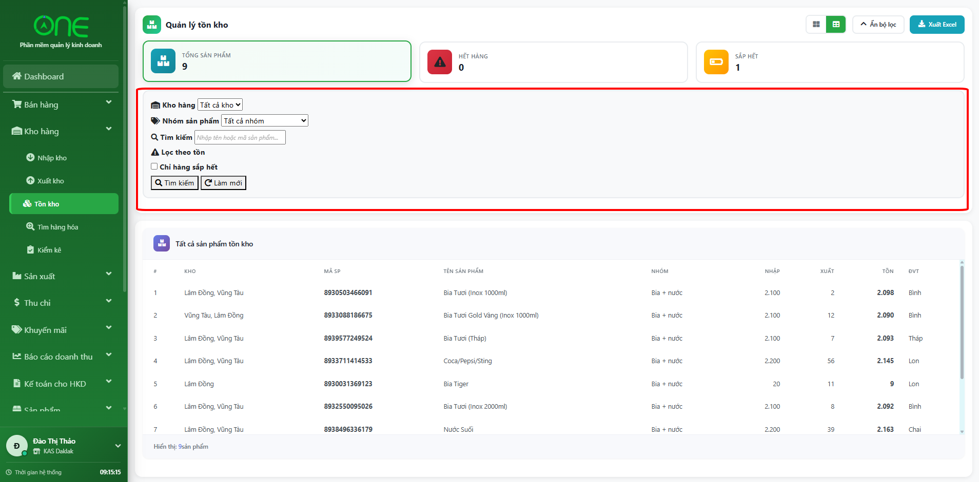Image resolution: width=979 pixels, height=482 pixels.
Task: Expand the 'Sản xuất' sidebar section
Action: tap(61, 276)
